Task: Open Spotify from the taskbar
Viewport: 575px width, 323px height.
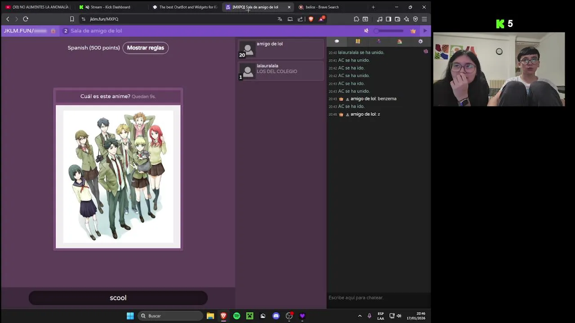Action: (x=237, y=316)
